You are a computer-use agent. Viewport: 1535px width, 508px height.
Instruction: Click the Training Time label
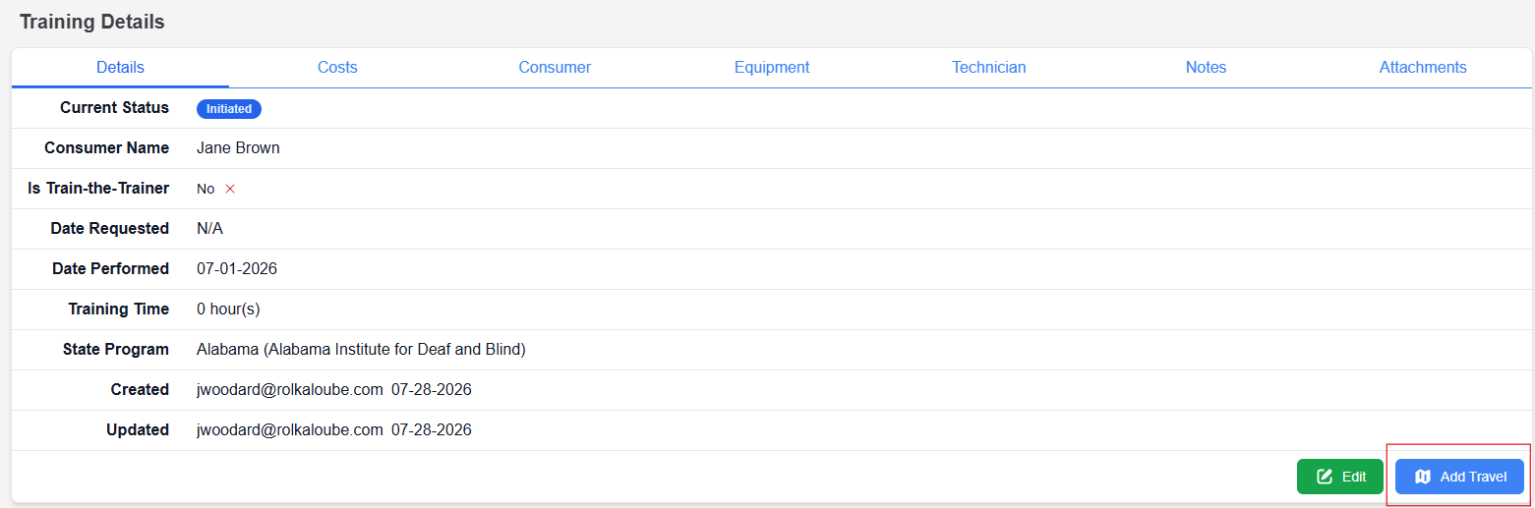pos(118,310)
